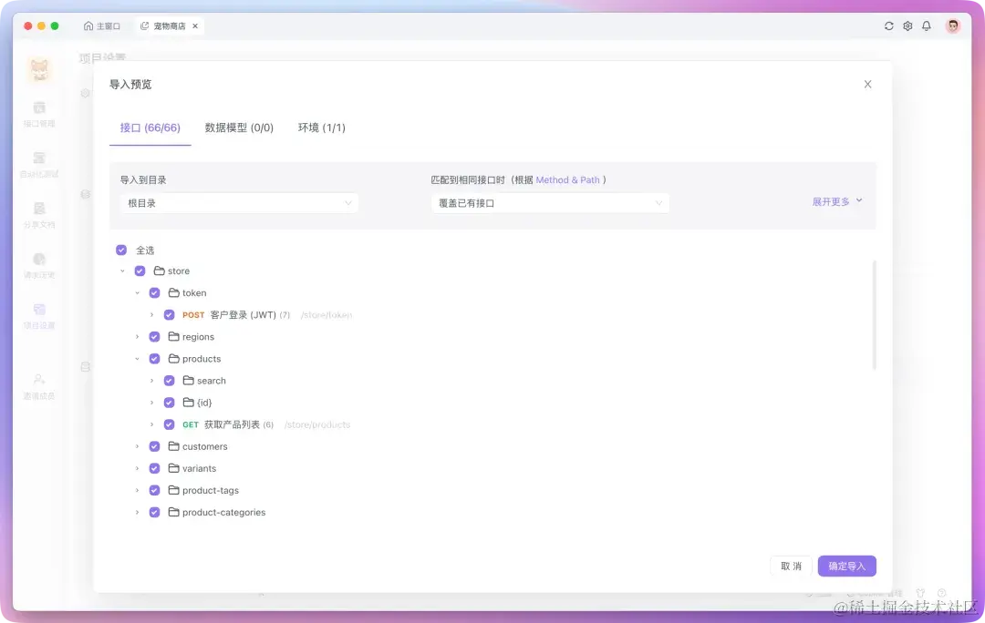The image size is (985, 623).
Task: Open notifications via the bell icon
Action: tap(926, 26)
